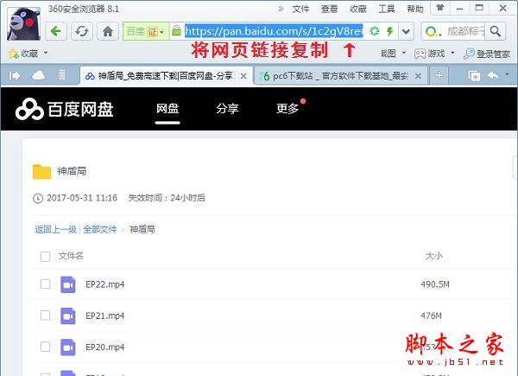Expand the 收藏 favorites dropdown arrow
Viewport: 518px width, 376px height.
point(46,53)
